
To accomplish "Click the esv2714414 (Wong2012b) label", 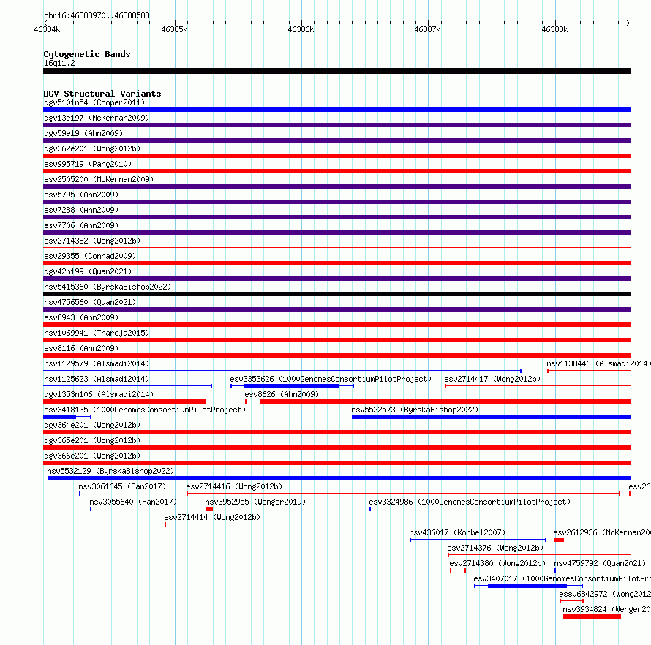I will pyautogui.click(x=212, y=517).
